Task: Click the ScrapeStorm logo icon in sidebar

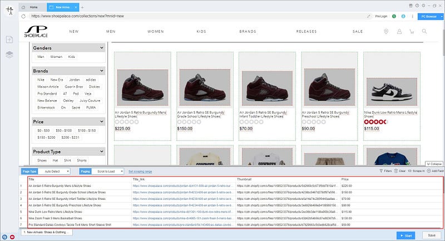Action: (10, 11)
